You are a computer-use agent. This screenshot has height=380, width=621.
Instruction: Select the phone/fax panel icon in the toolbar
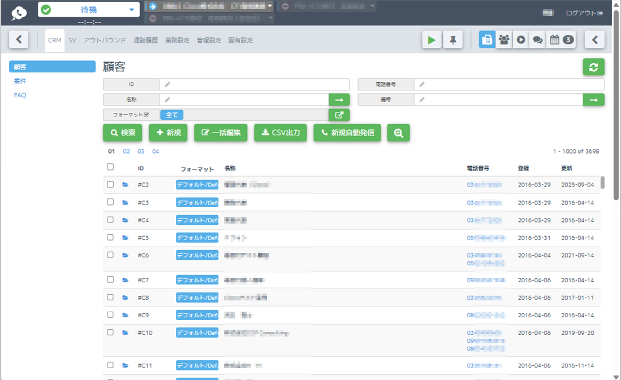[x=487, y=40]
